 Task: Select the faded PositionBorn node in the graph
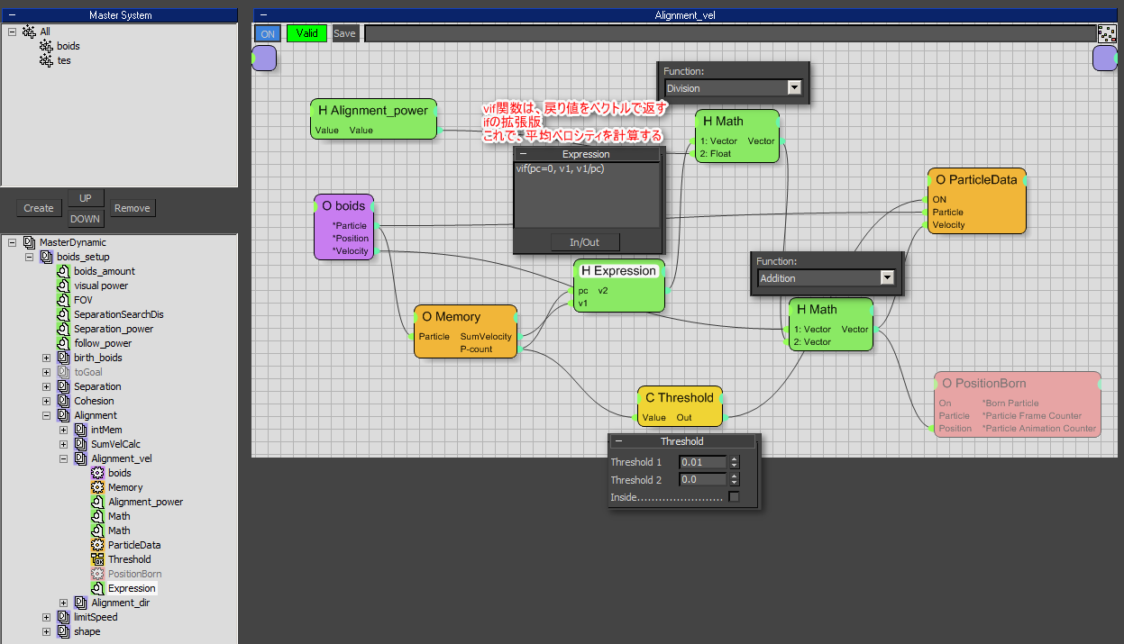click(x=1018, y=404)
